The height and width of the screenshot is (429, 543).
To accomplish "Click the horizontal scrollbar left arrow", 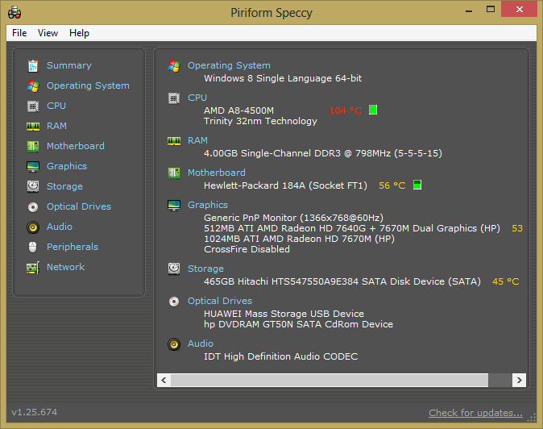I will [164, 380].
